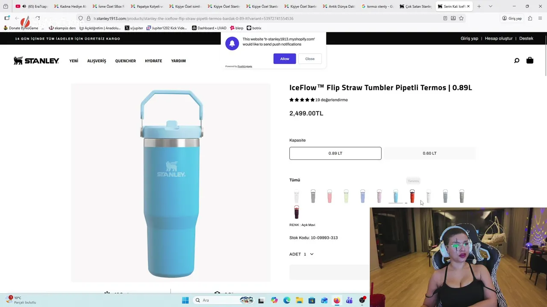This screenshot has width=547, height=307.
Task: Select the 0.60 LT capacity option
Action: click(x=429, y=153)
